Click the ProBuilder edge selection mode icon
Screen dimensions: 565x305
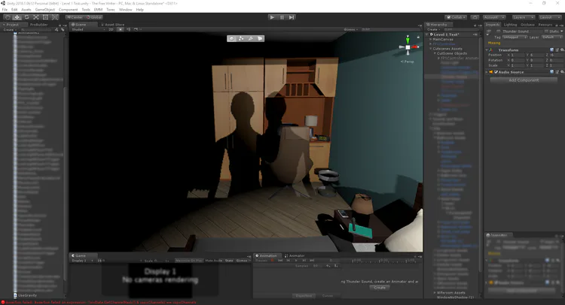(250, 38)
